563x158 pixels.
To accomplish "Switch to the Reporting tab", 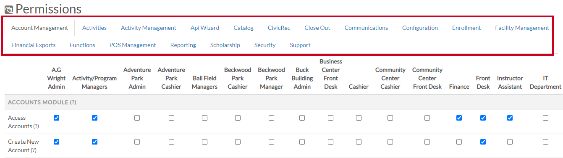I will point(183,45).
